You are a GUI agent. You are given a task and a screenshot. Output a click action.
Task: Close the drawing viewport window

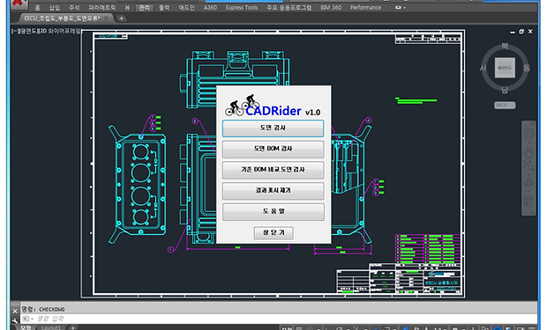(x=530, y=32)
